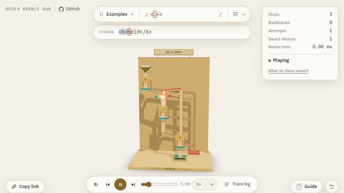Viewport: 344px width, 193px height.
Task: Open the GitHub link
Action: pos(69,9)
